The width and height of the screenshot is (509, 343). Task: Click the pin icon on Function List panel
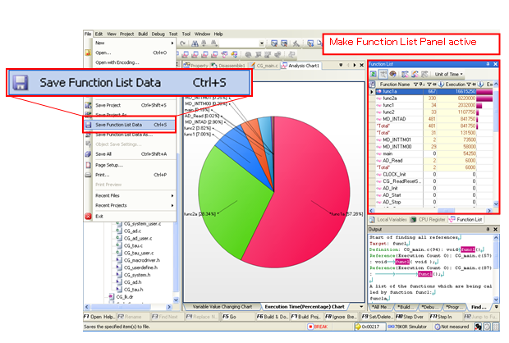(x=487, y=63)
